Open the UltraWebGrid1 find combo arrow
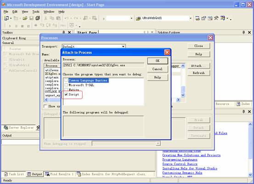Viewport: 254px width, 184px height. pyautogui.click(x=191, y=18)
